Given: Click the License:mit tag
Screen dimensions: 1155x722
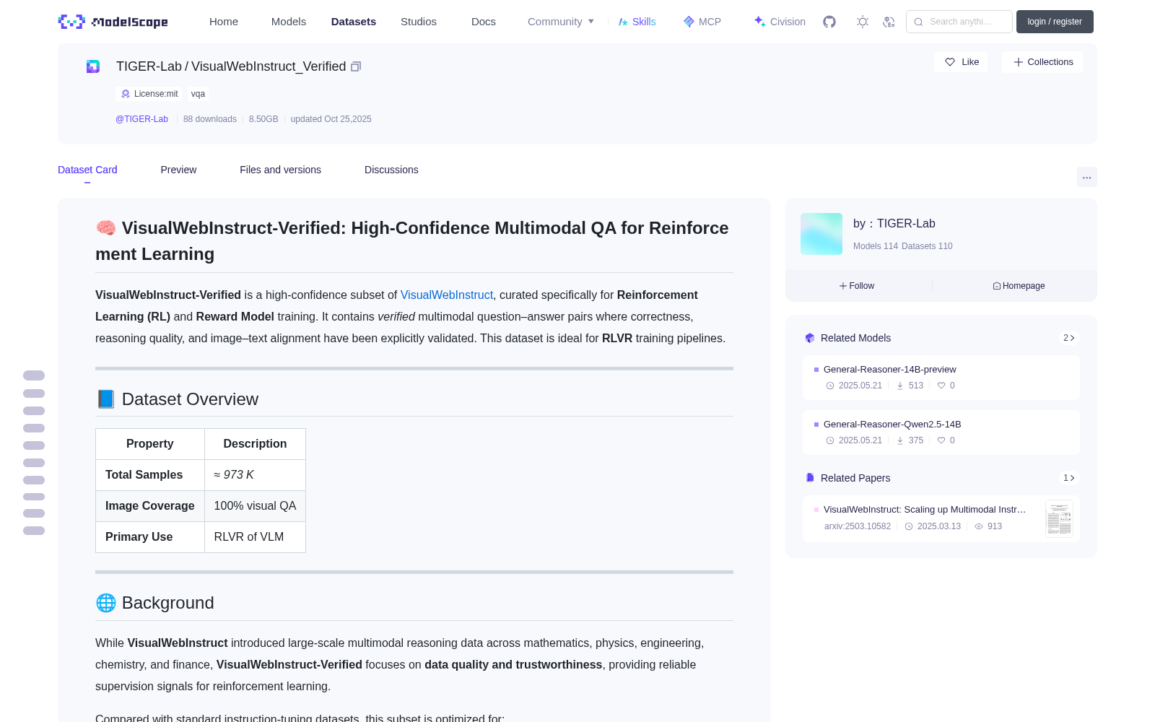Looking at the screenshot, I should (149, 94).
